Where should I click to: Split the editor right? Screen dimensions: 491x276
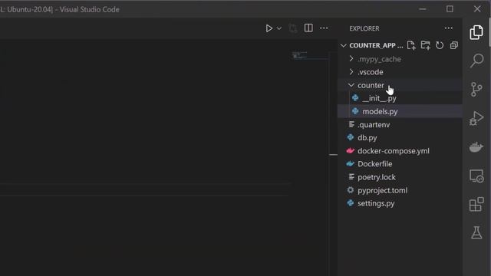[308, 28]
